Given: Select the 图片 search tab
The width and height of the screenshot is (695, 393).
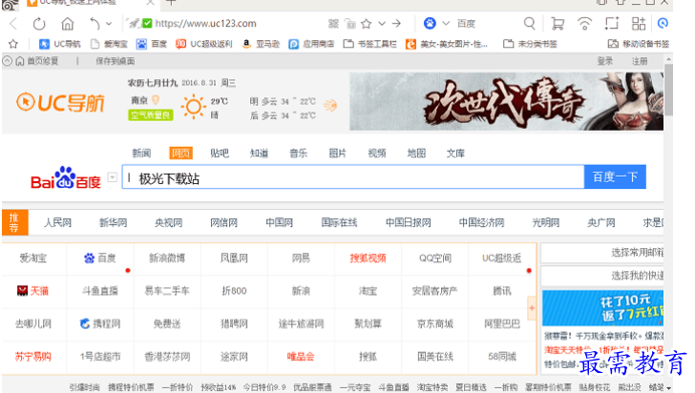Looking at the screenshot, I should coord(337,154).
